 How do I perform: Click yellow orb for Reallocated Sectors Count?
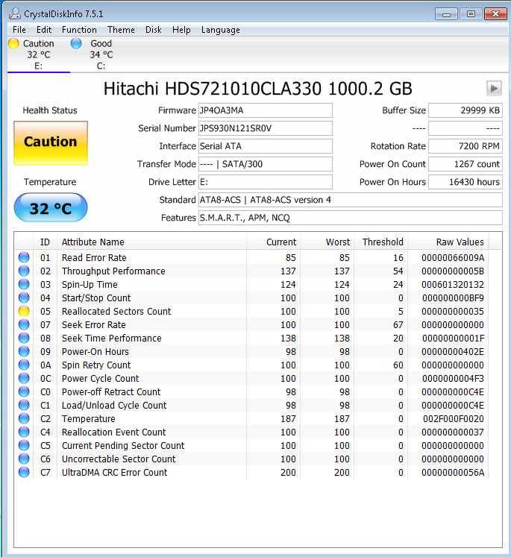pyautogui.click(x=24, y=311)
